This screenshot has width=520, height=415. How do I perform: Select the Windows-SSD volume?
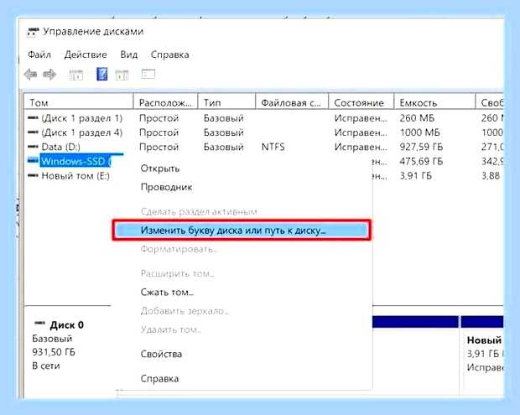click(76, 161)
